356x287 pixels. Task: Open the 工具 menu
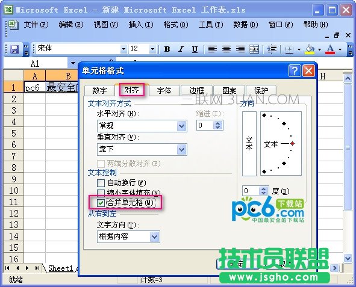[x=211, y=25]
